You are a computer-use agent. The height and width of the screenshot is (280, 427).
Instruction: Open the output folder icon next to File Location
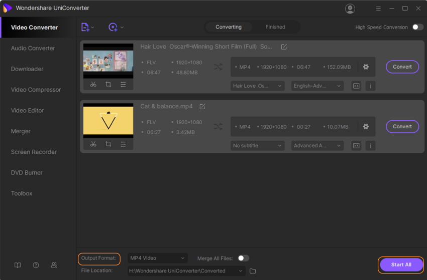click(253, 271)
